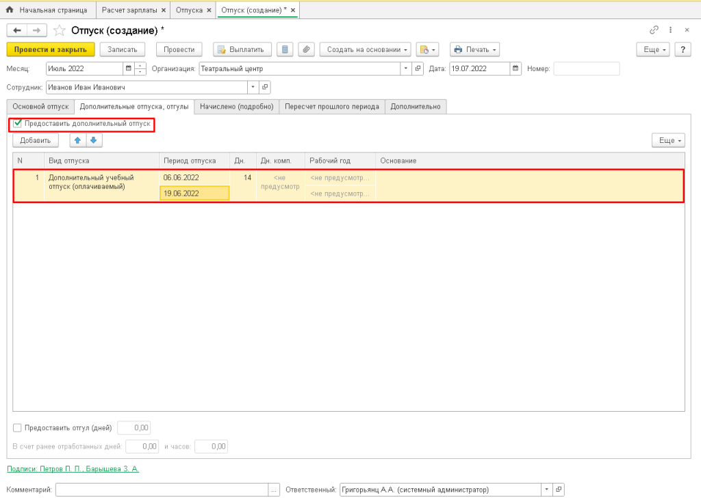Copy link using the chain icon

coord(654,31)
